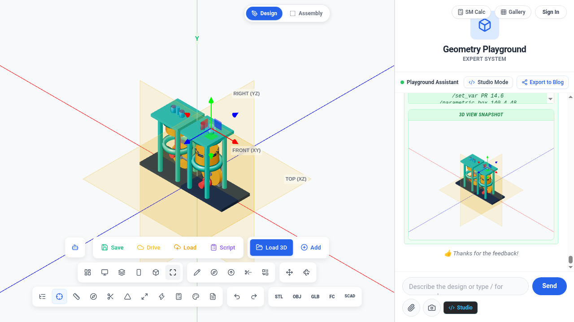
Task: Open the robot assistant icon button
Action: [x=75, y=247]
